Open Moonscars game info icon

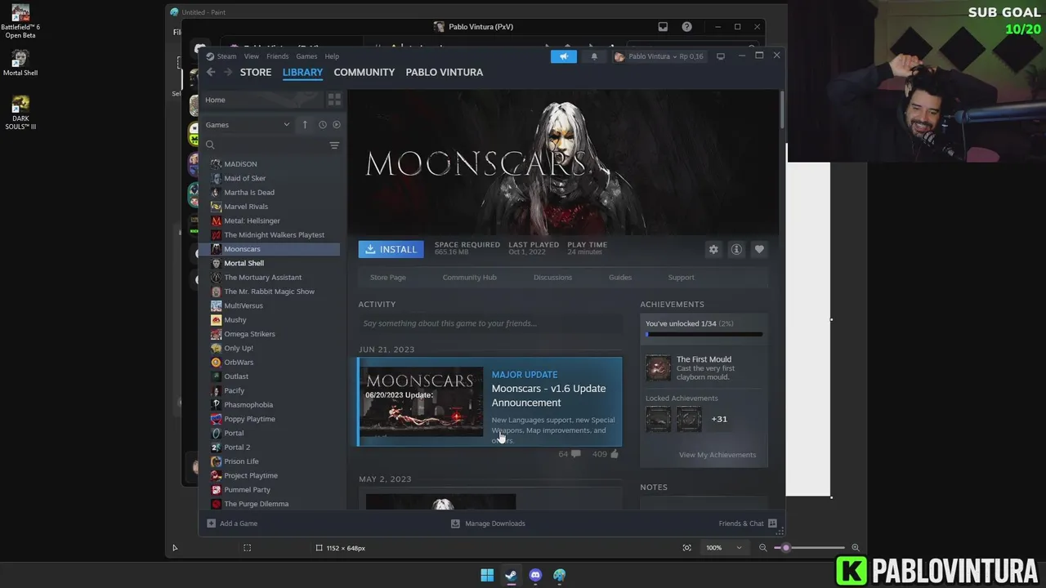[x=736, y=249]
